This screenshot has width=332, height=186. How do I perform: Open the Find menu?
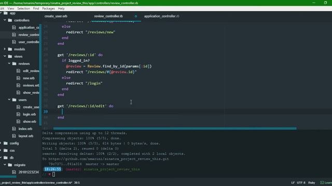[x=36, y=8]
